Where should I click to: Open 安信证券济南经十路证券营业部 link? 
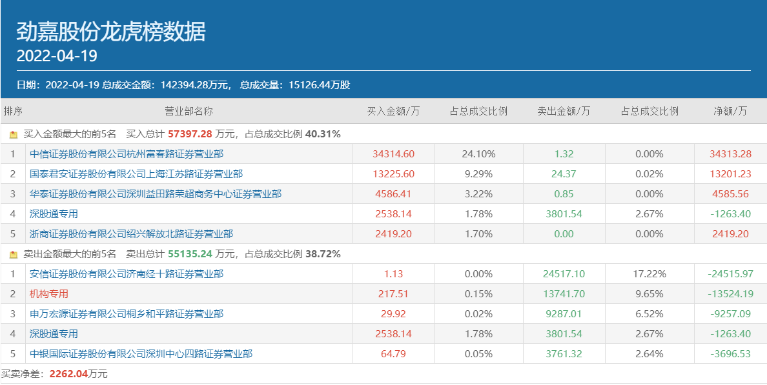pos(127,274)
